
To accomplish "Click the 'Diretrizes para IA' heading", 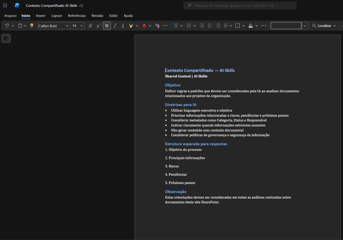I will click(181, 104).
